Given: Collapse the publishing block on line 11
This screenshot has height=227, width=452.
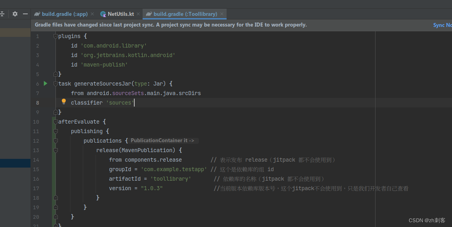Looking at the screenshot, I should [x=55, y=131].
